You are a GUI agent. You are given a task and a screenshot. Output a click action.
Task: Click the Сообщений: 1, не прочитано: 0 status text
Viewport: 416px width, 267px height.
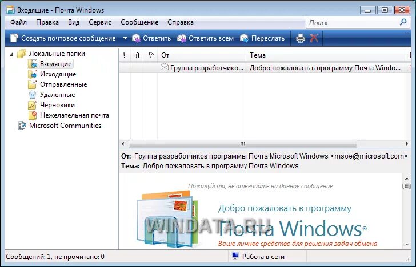click(55, 256)
